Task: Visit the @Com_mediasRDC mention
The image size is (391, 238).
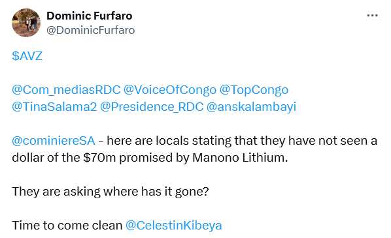Action: coord(66,90)
